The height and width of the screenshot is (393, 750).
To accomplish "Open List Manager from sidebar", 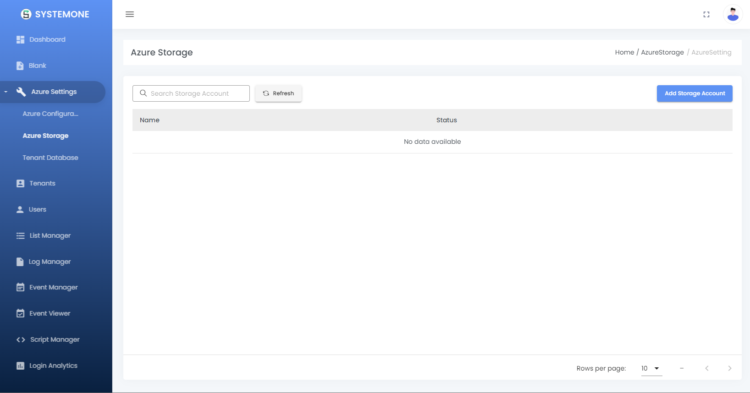I will [x=50, y=235].
